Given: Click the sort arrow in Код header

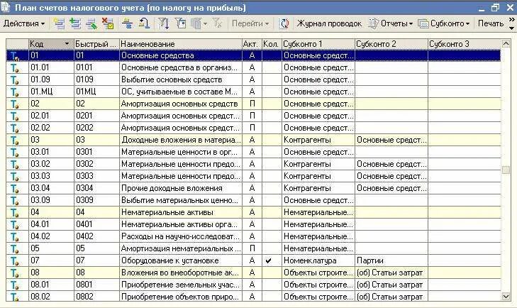Looking at the screenshot, I should pyautogui.click(x=67, y=43).
